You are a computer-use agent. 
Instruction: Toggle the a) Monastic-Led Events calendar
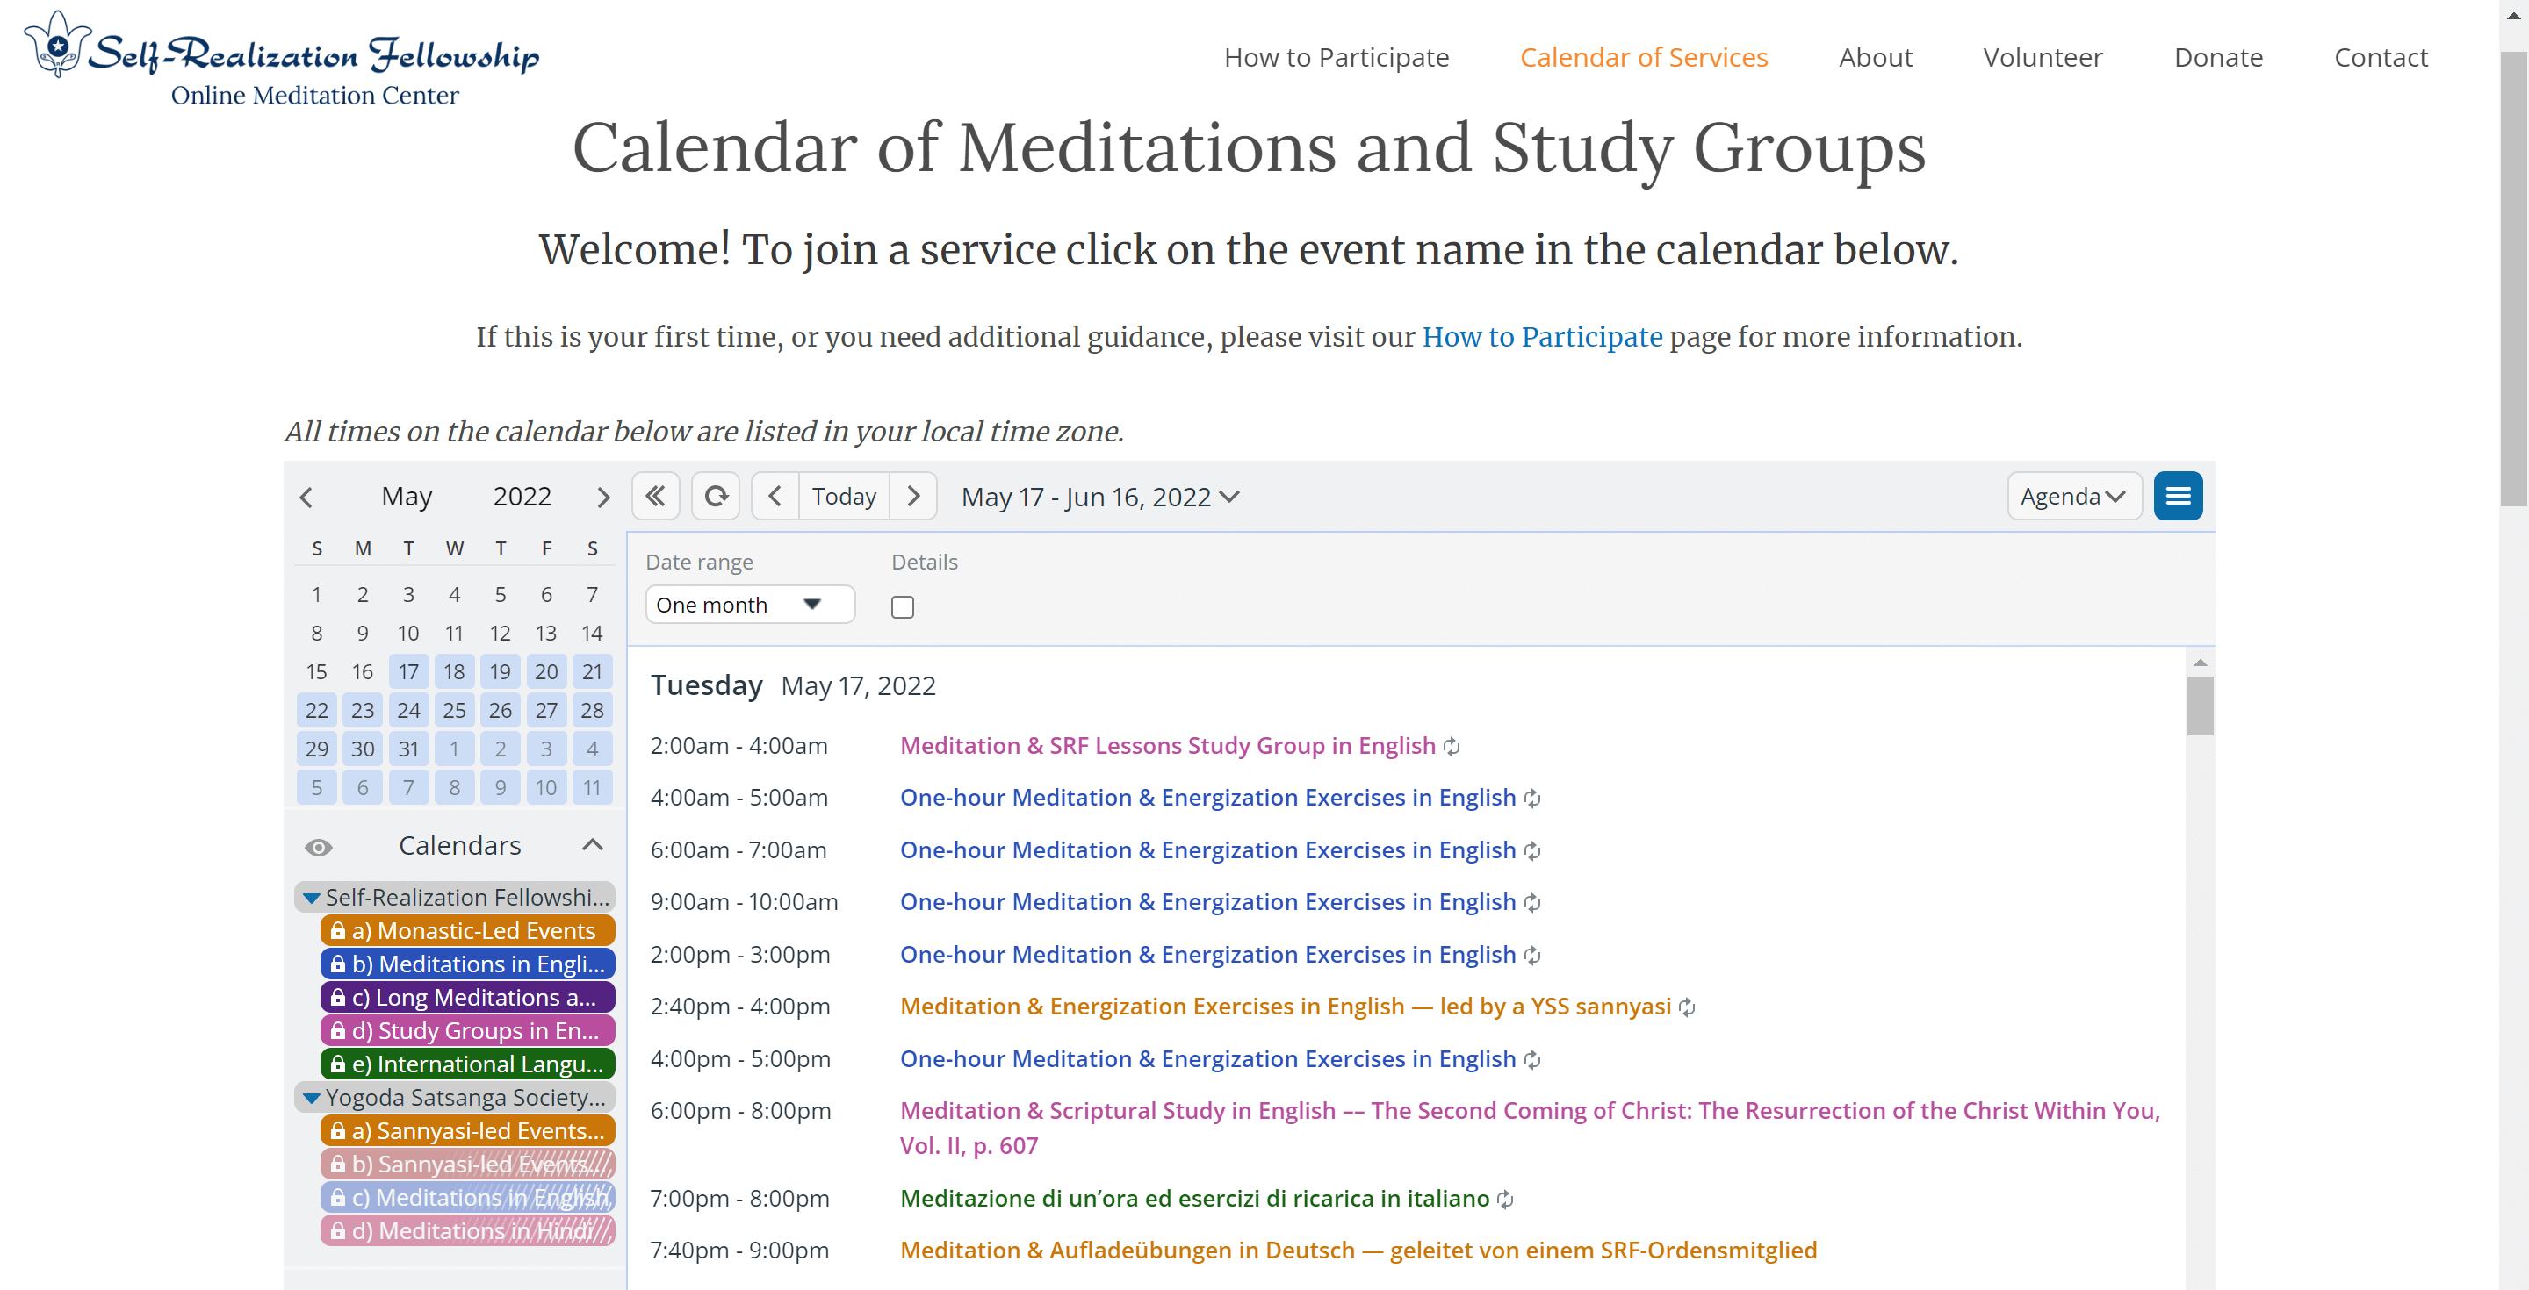coord(467,930)
